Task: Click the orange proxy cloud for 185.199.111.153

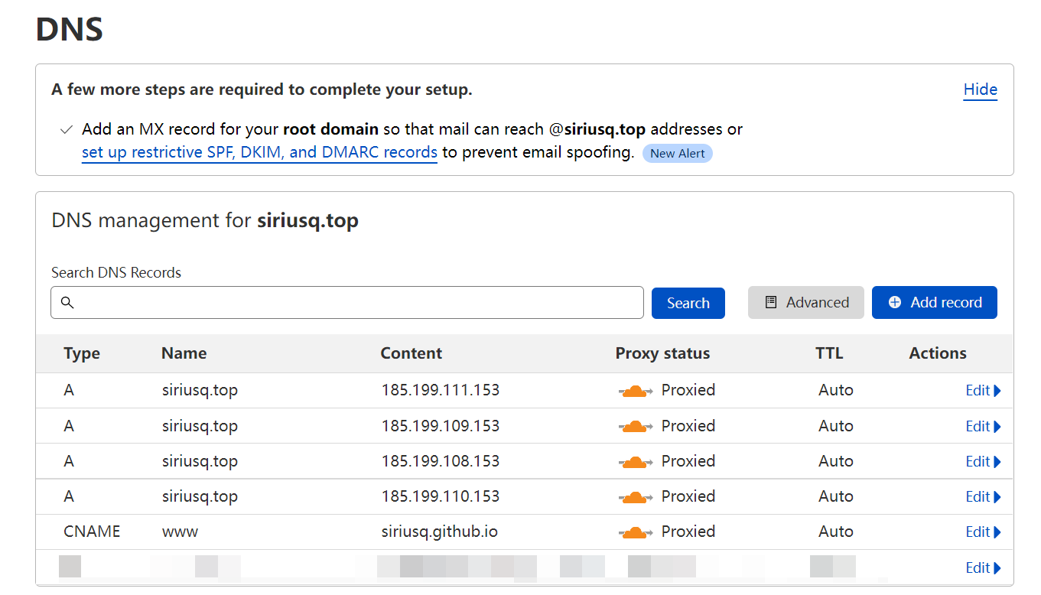Action: 635,391
